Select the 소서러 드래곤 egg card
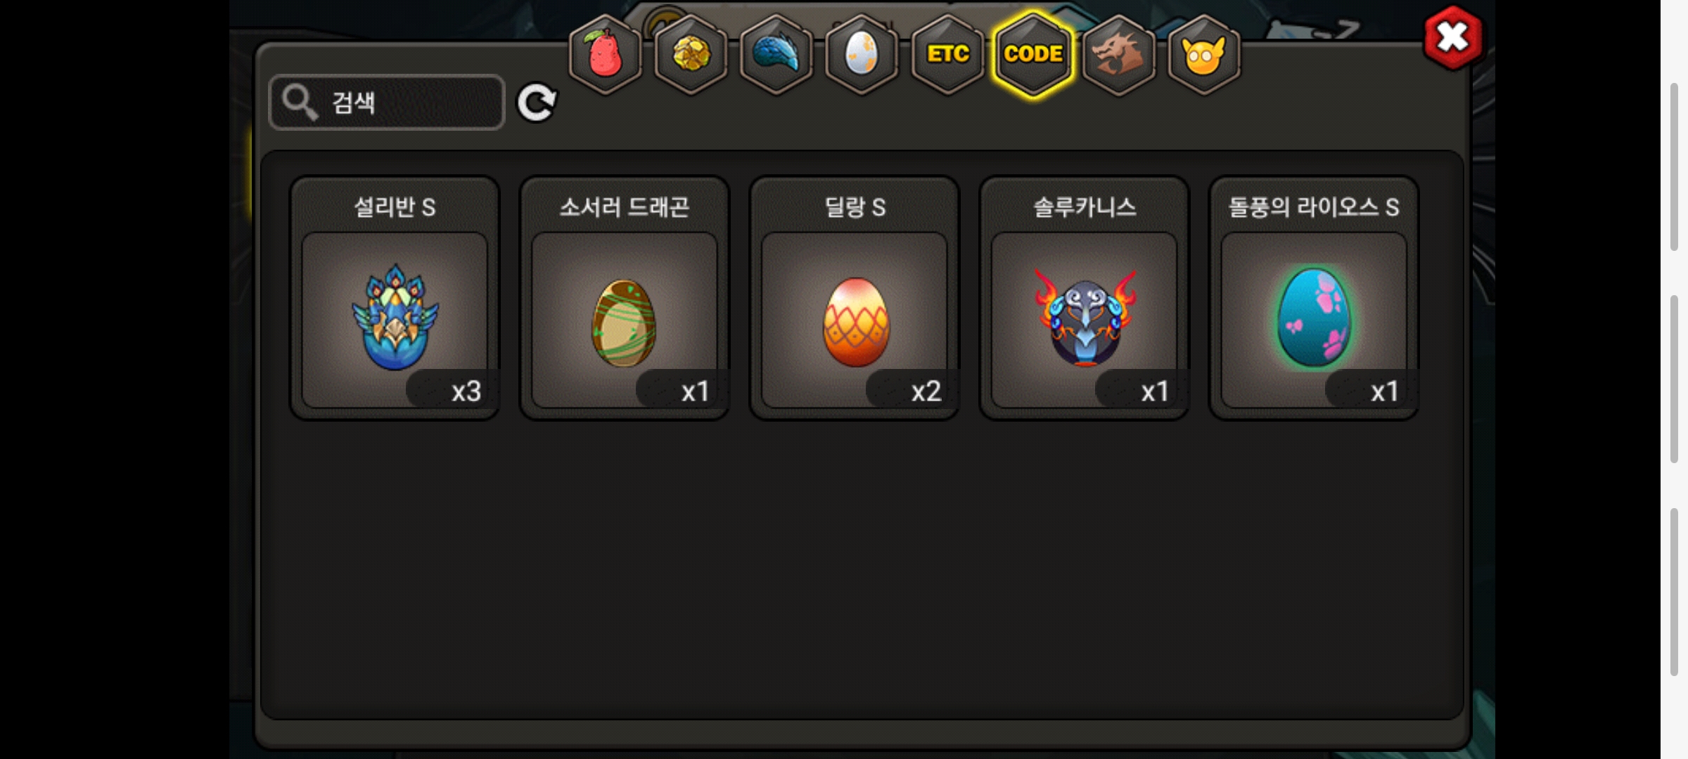The width and height of the screenshot is (1688, 759). (x=625, y=298)
